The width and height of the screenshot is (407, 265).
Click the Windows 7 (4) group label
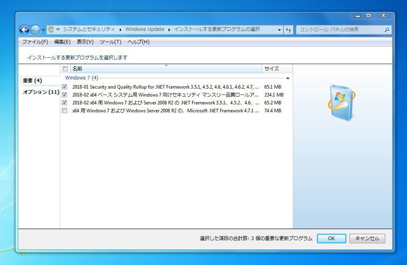[81, 78]
